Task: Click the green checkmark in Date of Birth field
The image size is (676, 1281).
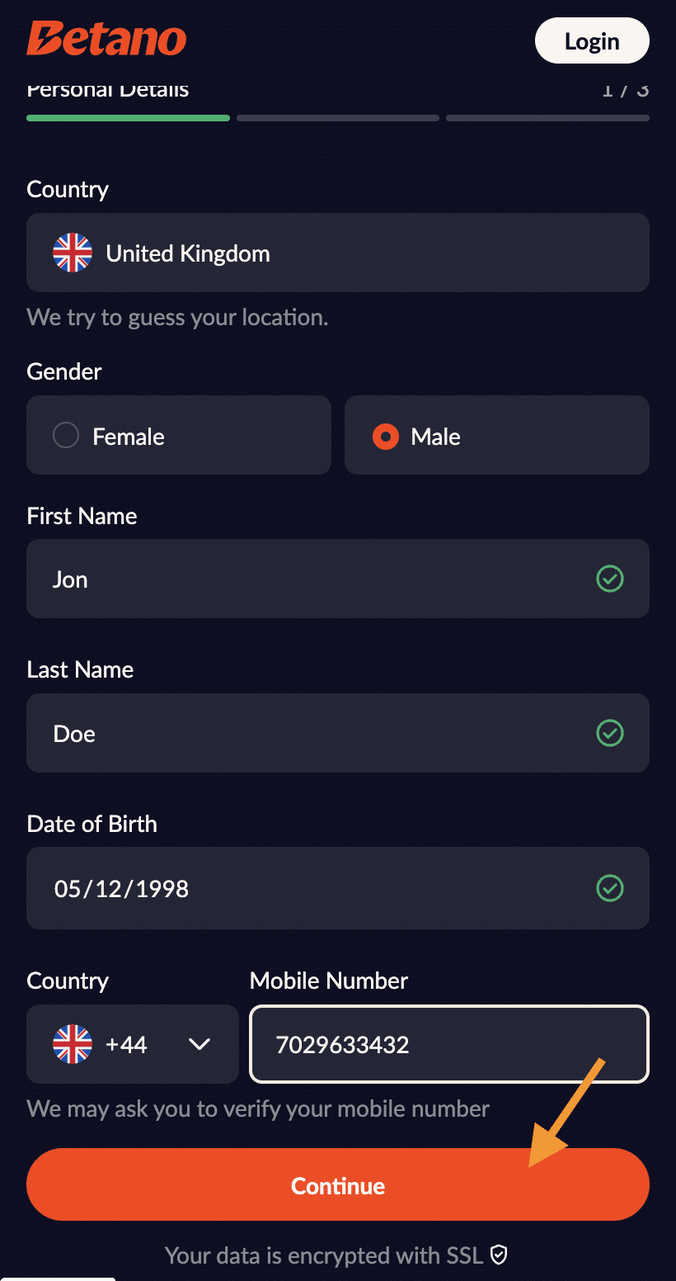Action: point(610,888)
